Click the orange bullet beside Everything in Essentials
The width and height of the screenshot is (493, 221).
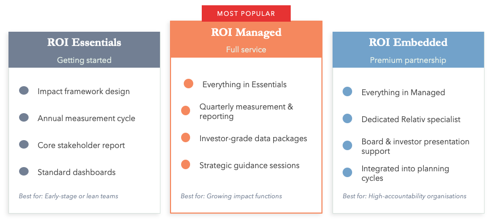(x=188, y=84)
